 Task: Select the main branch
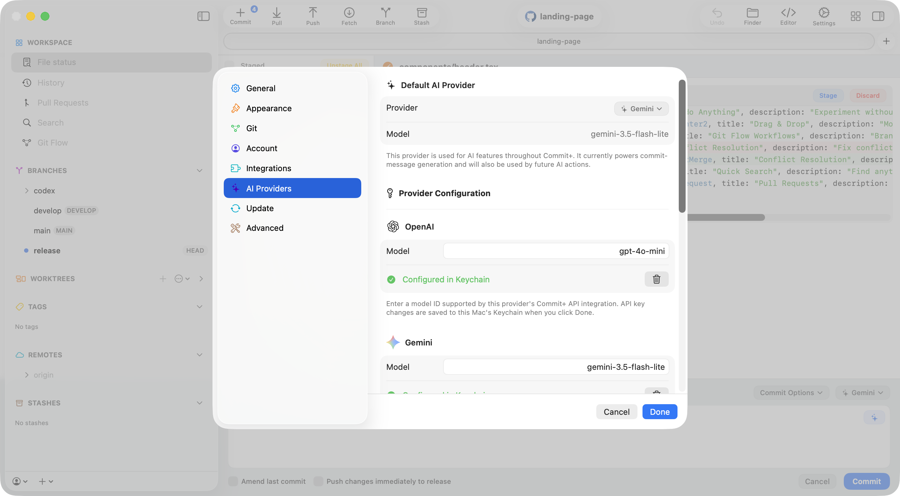pos(42,231)
